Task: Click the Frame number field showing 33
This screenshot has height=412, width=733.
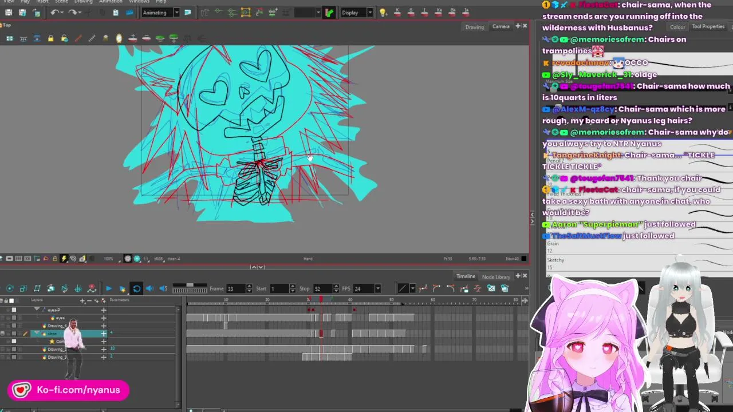Action: tap(235, 288)
